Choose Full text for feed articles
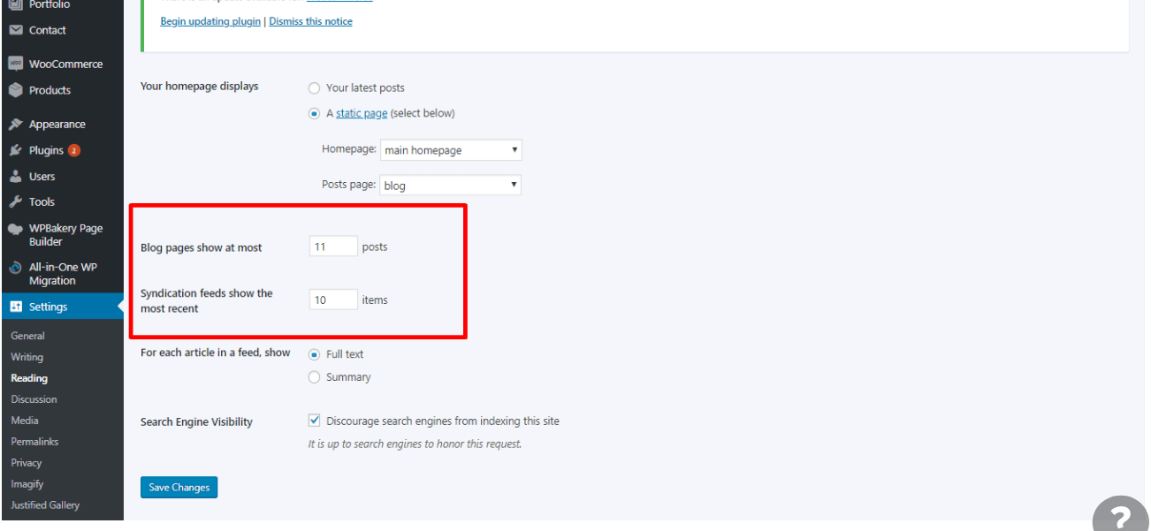Screen dimensions: 1151x531 [314, 354]
